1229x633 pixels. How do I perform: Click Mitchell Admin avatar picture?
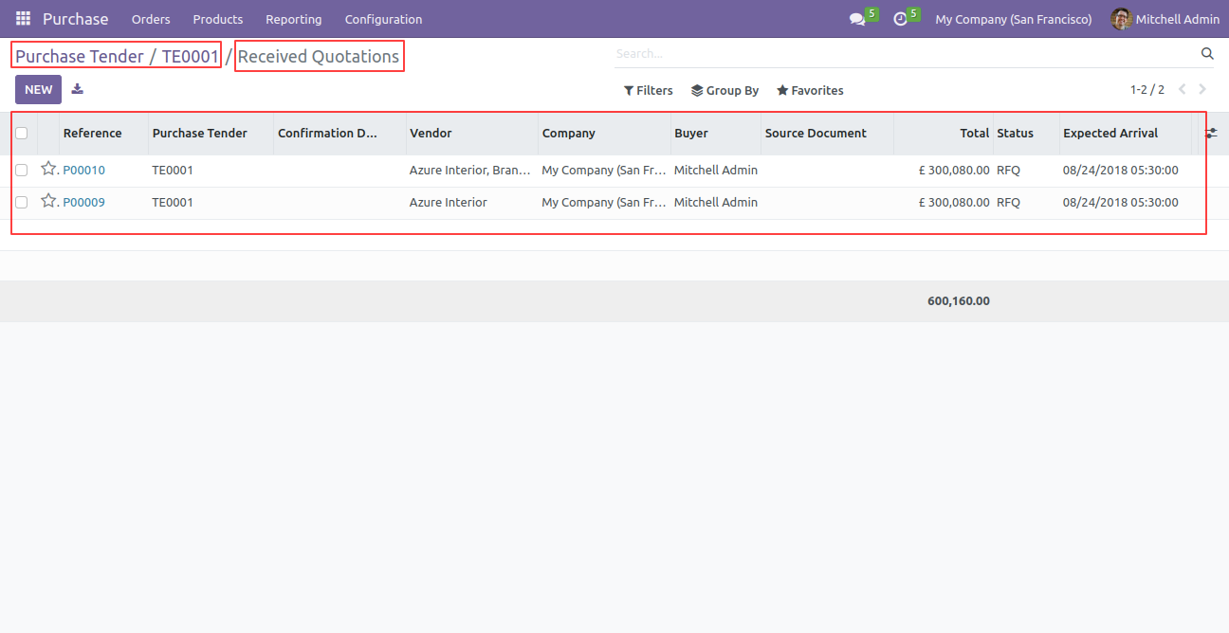coord(1121,19)
